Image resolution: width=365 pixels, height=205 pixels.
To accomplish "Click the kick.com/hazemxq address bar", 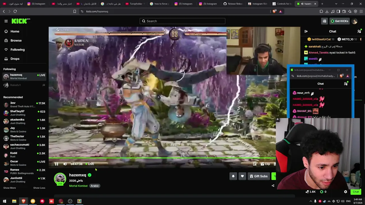I will [174, 11].
